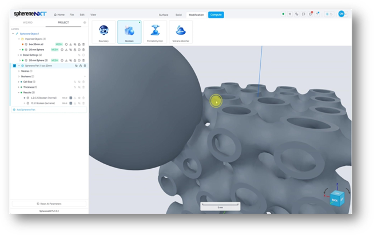Download the box 20mm.stl mesh

tap(70, 44)
